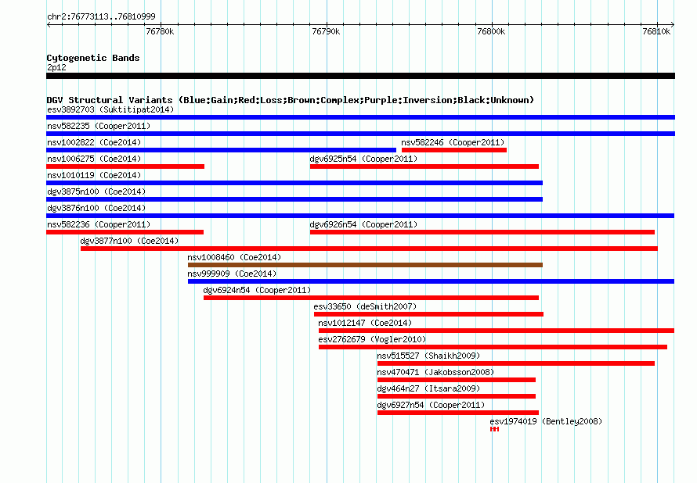Click the esv3892703 (Suktitipat2014) gain bar

[x=360, y=117]
